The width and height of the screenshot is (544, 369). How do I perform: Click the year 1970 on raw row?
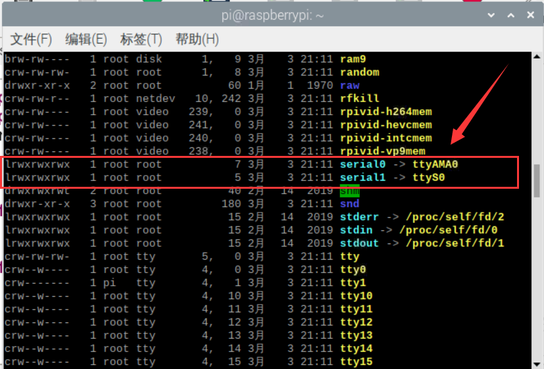pos(320,86)
